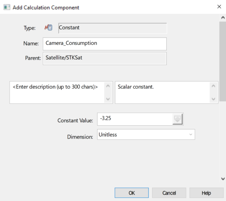Click the Type field showing Constant
The height and width of the screenshot is (201, 226).
[x=113, y=28]
